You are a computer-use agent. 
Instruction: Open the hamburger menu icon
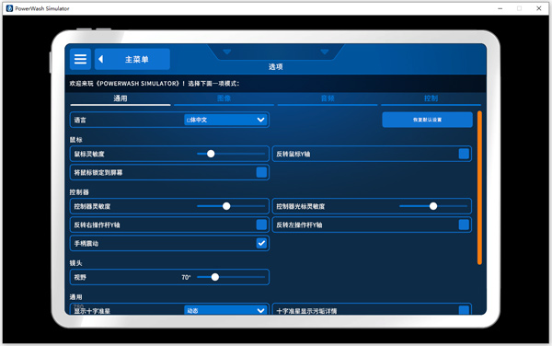click(x=80, y=59)
